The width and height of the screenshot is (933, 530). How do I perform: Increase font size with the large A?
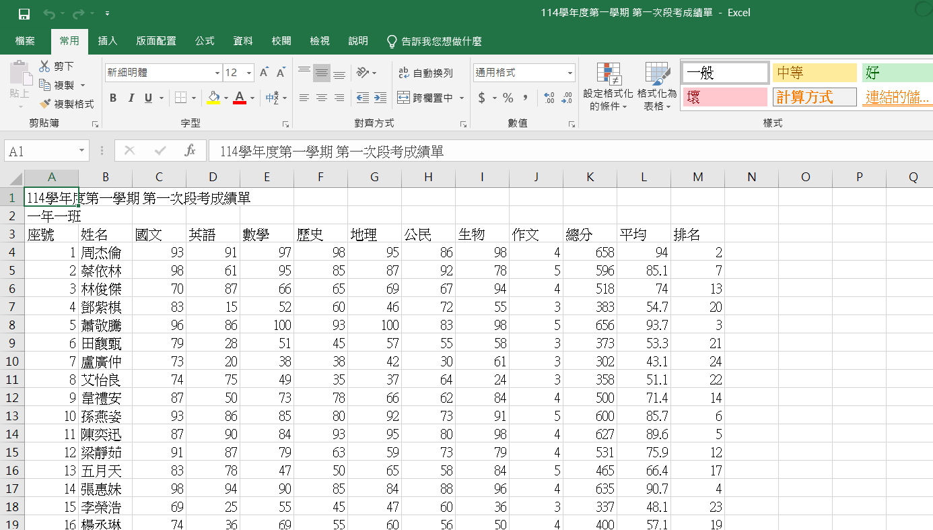point(265,73)
